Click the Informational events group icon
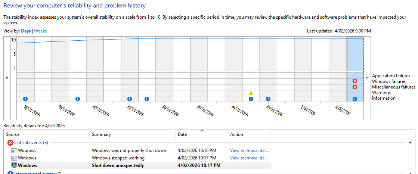 tap(10, 173)
